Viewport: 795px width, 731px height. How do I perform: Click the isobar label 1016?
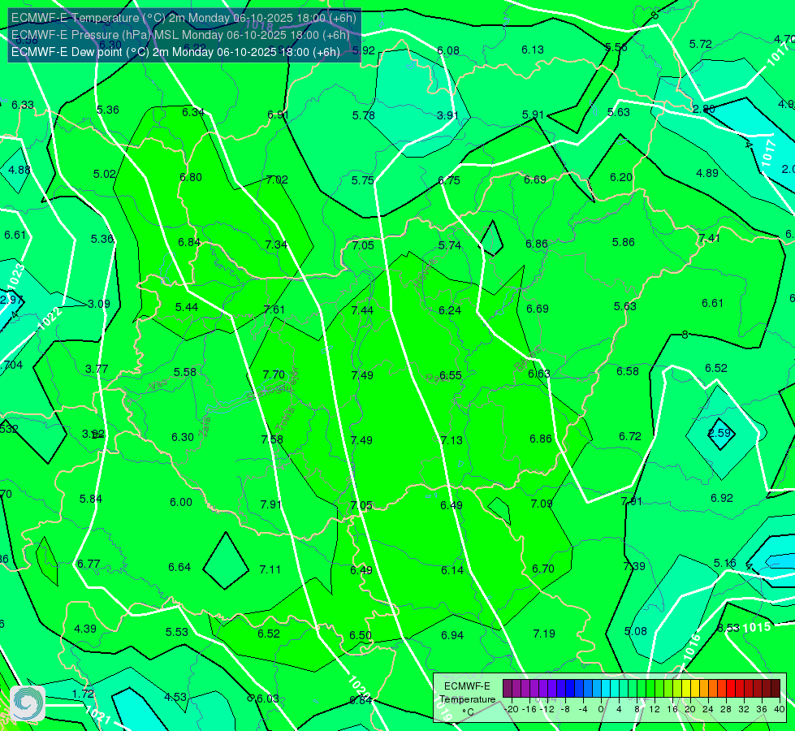(692, 647)
